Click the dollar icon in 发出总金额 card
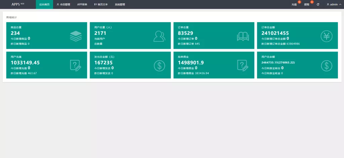The width and height of the screenshot is (344, 158). tap(159, 65)
